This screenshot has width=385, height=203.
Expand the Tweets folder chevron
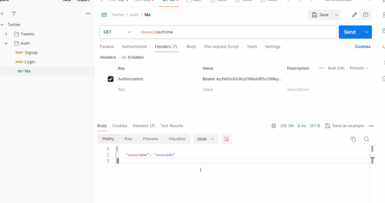pos(6,34)
